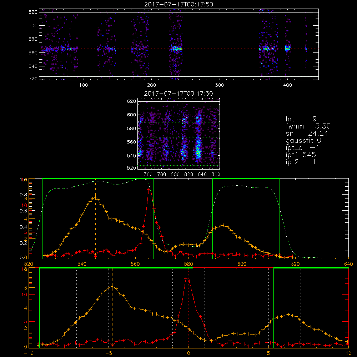Viewport: 357px width, 357px height.
Task: Click the '0.6' y-axis label on profile plot
Action: click(x=24, y=211)
